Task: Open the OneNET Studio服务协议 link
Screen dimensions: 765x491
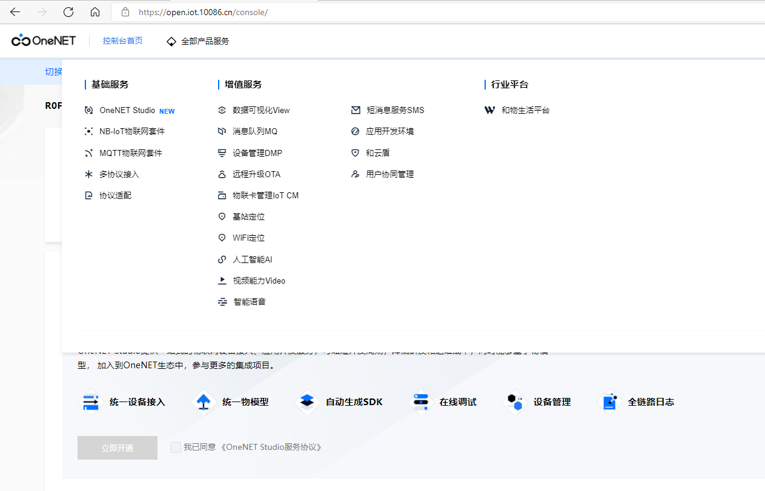Action: click(x=271, y=447)
